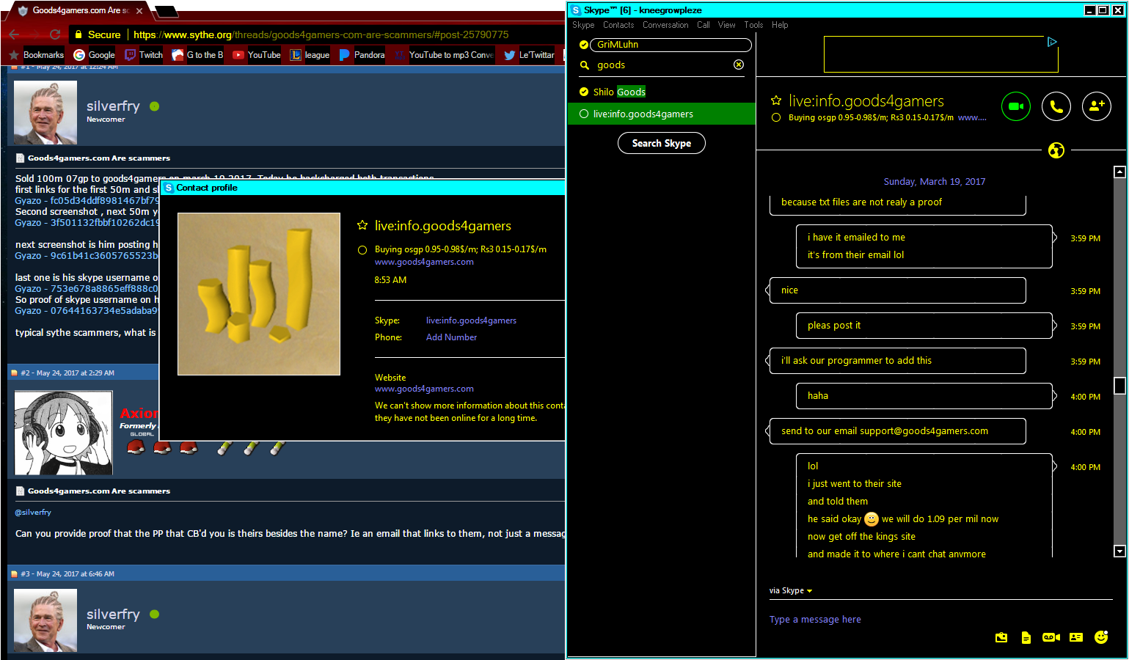Image resolution: width=1129 pixels, height=660 pixels.
Task: Click the 'Type a message here' field
Action: tap(939, 620)
